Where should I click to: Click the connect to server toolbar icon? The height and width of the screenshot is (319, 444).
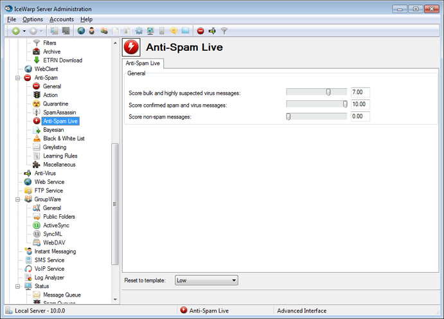(54, 31)
